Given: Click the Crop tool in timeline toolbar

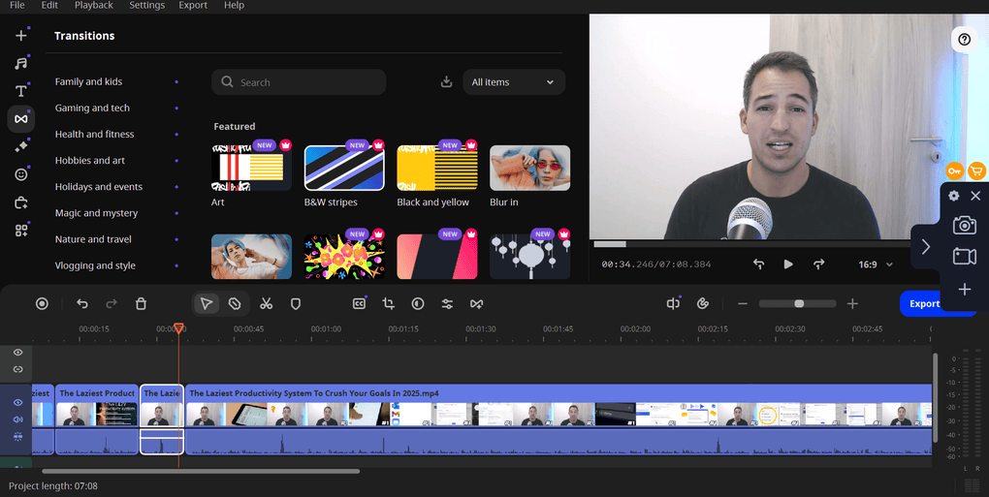Looking at the screenshot, I should [388, 303].
